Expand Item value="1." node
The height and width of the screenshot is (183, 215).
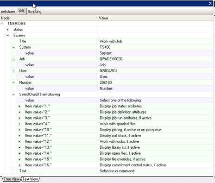[19, 106]
